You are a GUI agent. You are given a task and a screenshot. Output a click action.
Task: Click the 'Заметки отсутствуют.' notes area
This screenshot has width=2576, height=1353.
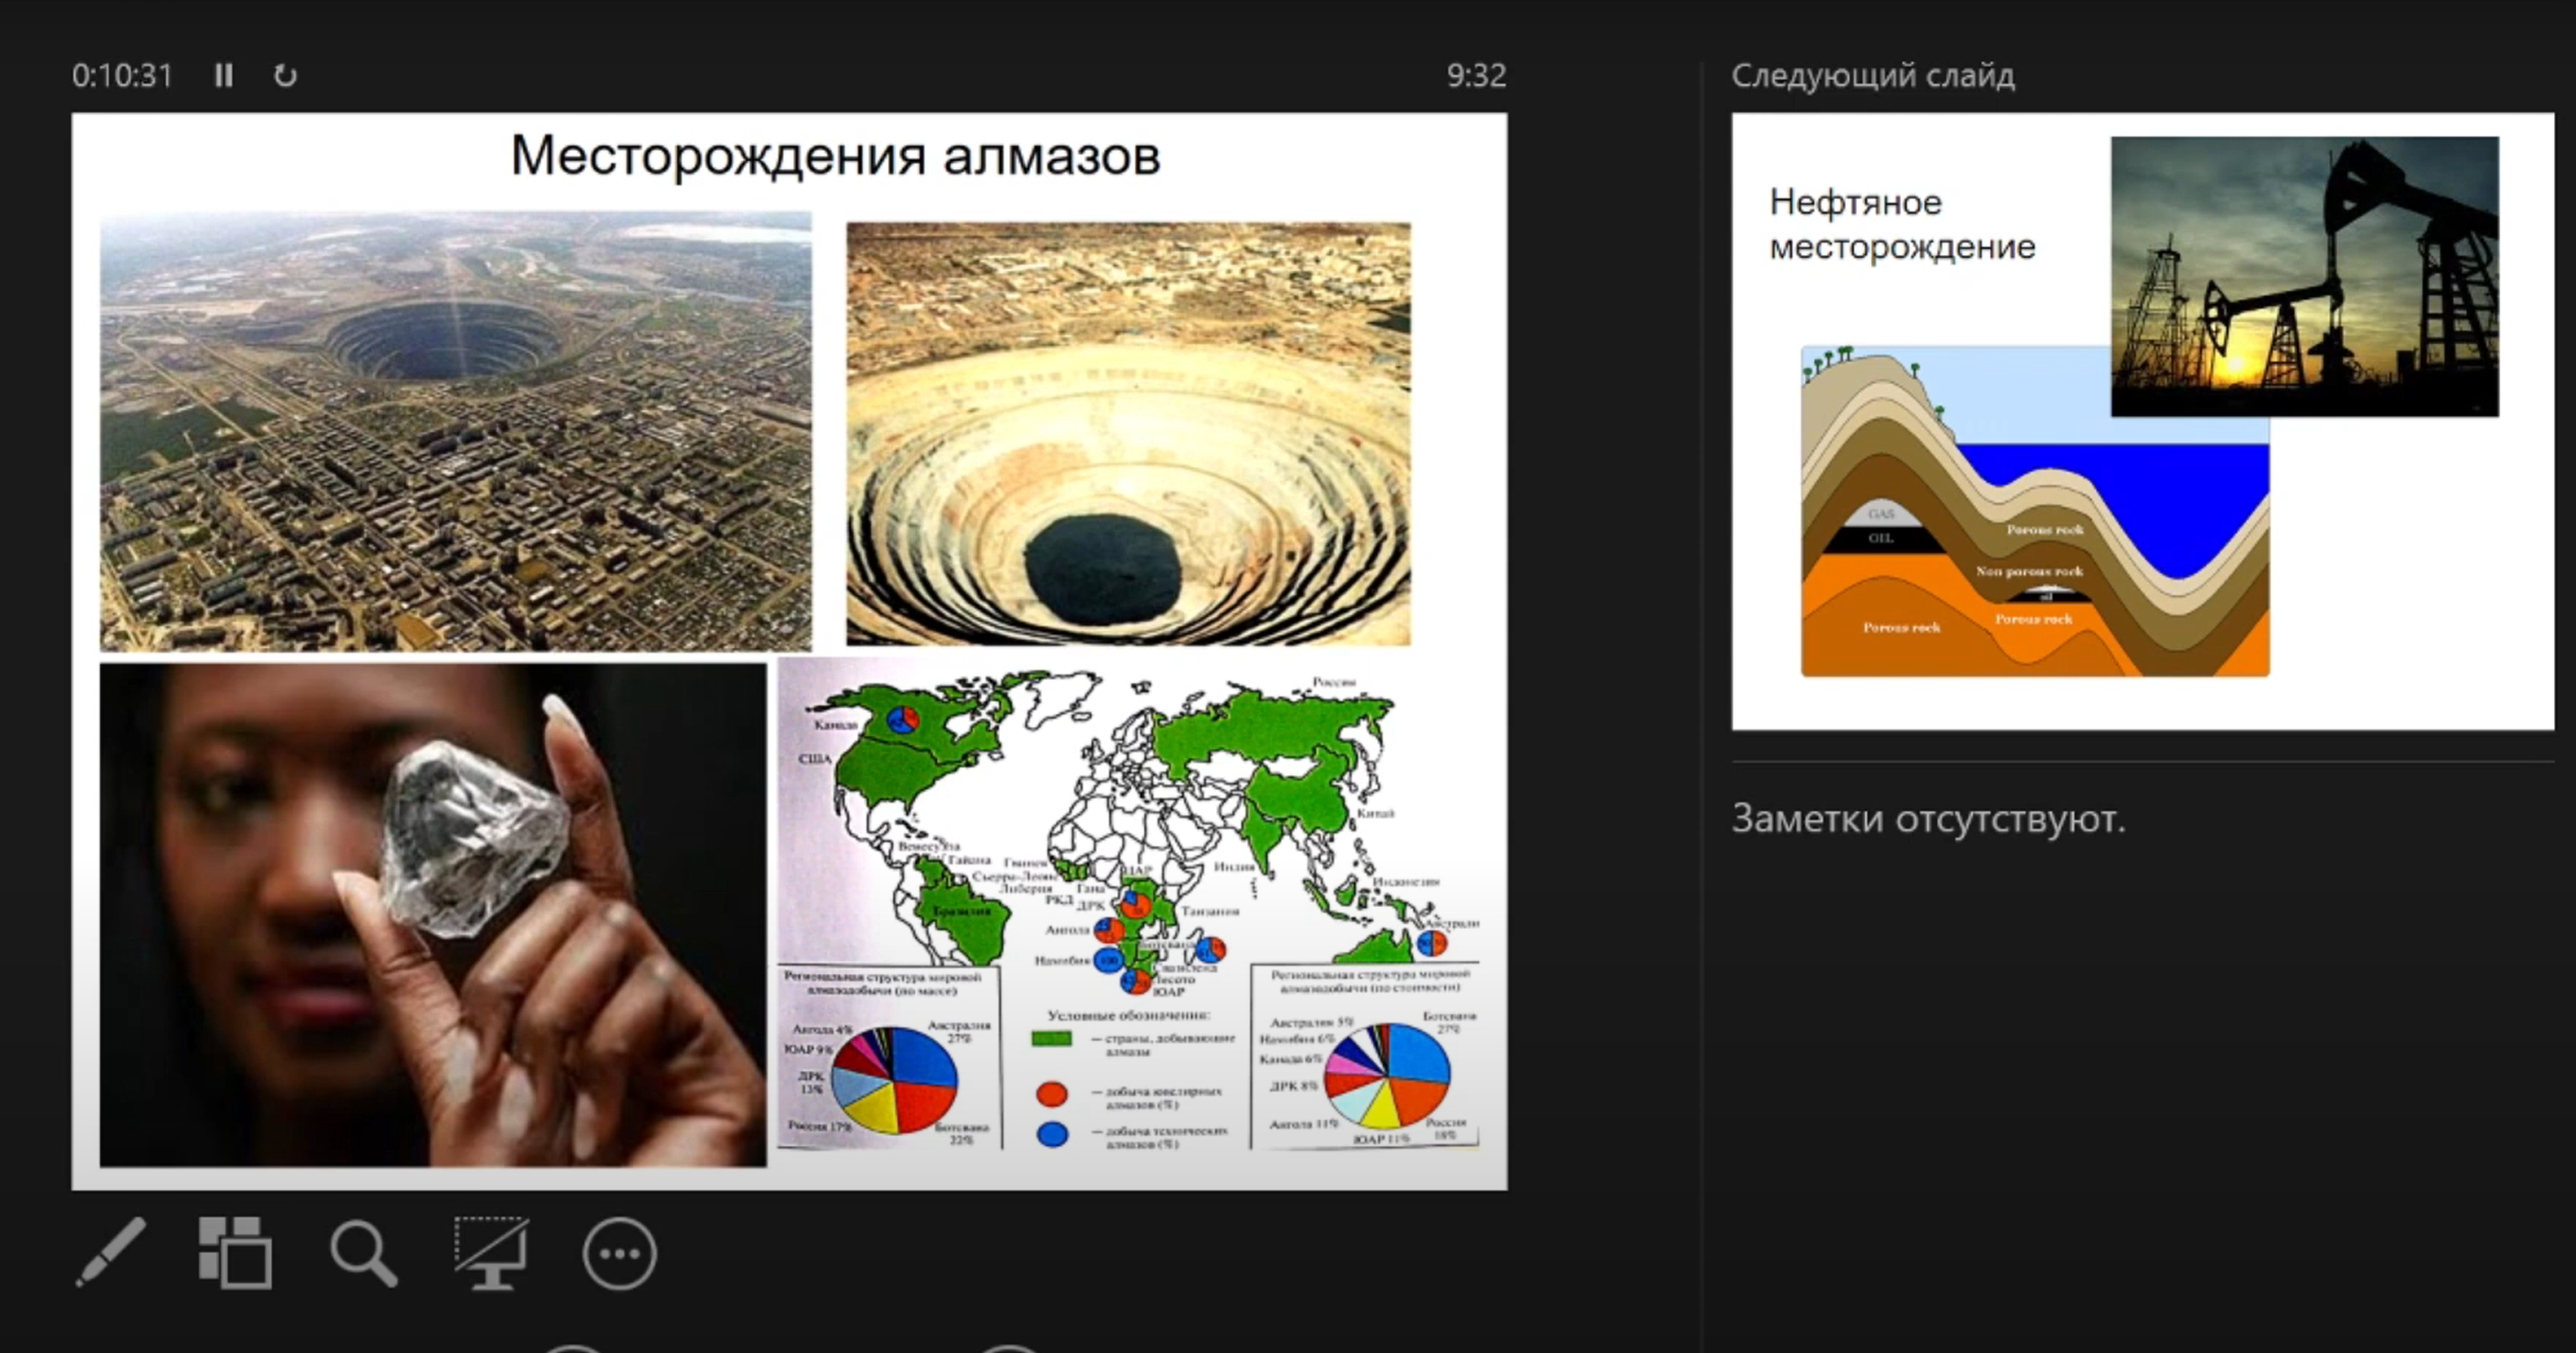click(1928, 819)
